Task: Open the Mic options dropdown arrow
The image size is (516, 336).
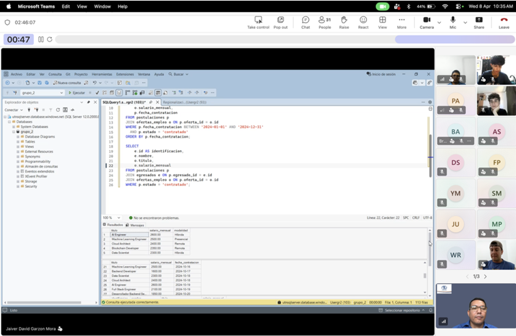Action: pyautogui.click(x=465, y=23)
